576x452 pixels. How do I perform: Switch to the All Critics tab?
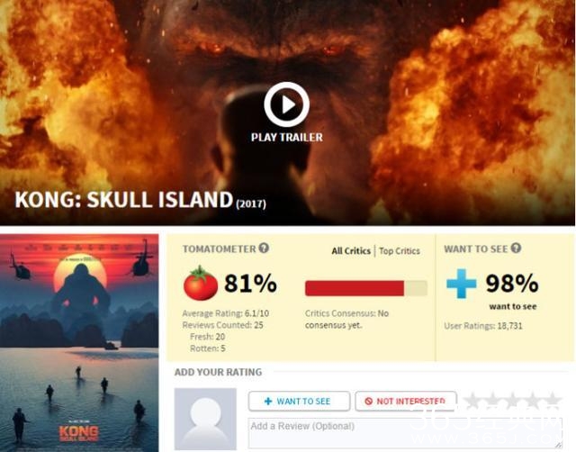(x=351, y=251)
